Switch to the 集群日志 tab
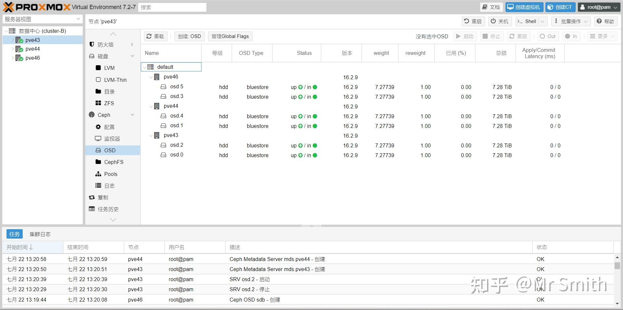Viewport: 623px width, 310px height. [x=40, y=234]
